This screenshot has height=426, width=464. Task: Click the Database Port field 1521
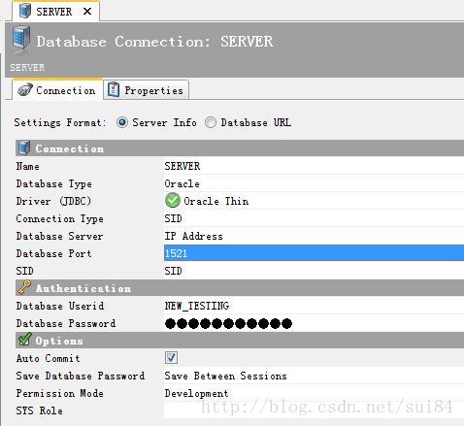(x=314, y=253)
